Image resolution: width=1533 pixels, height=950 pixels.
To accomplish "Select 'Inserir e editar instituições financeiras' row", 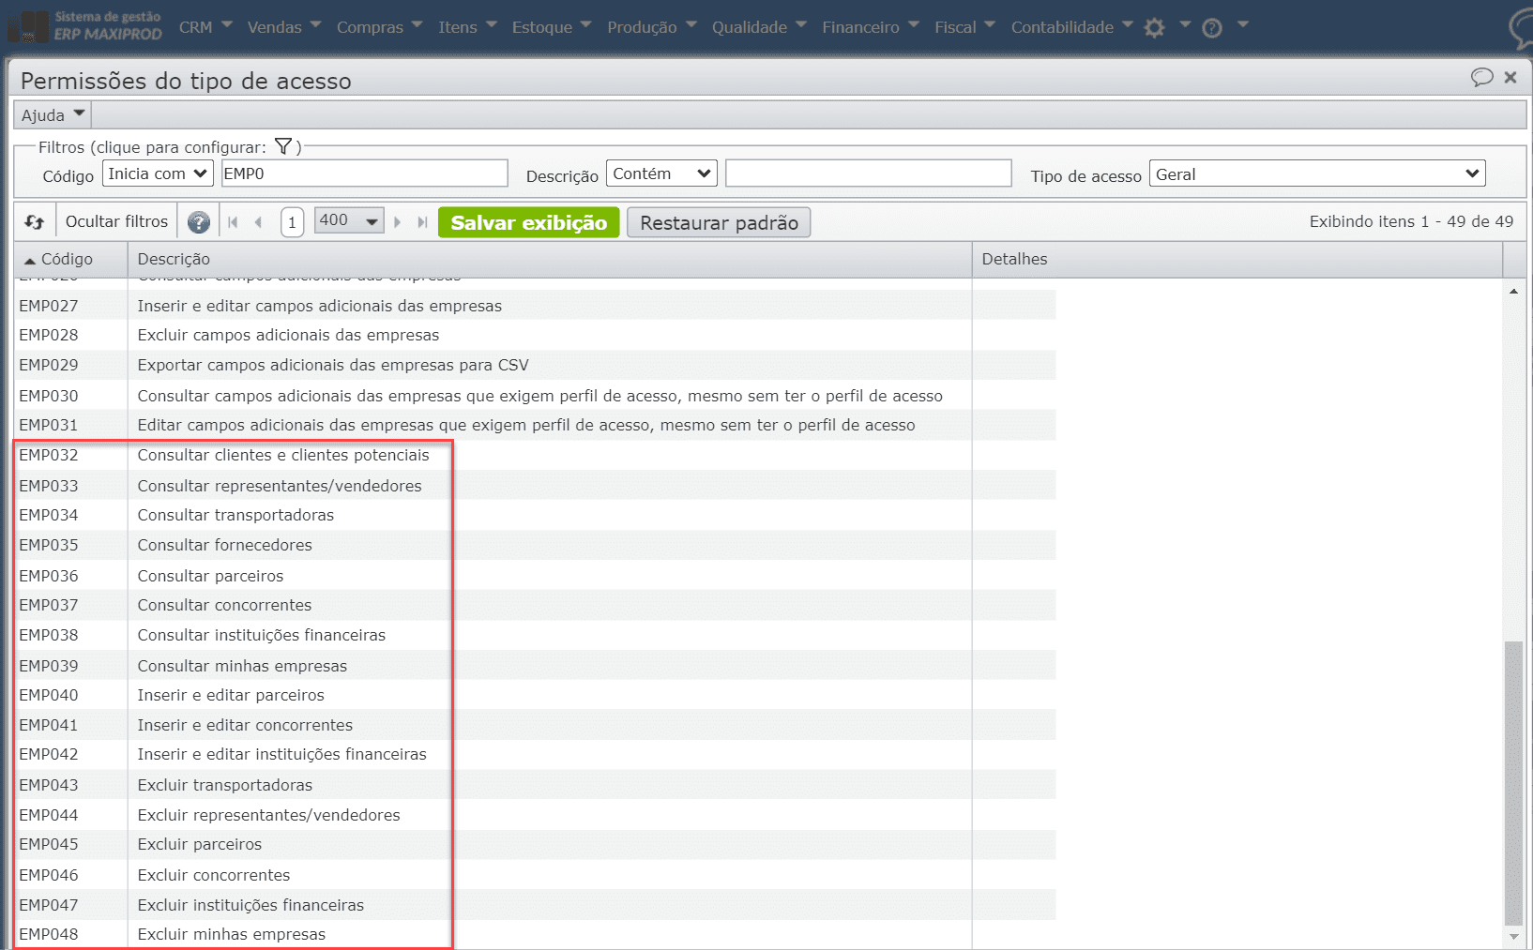I will pyautogui.click(x=535, y=754).
